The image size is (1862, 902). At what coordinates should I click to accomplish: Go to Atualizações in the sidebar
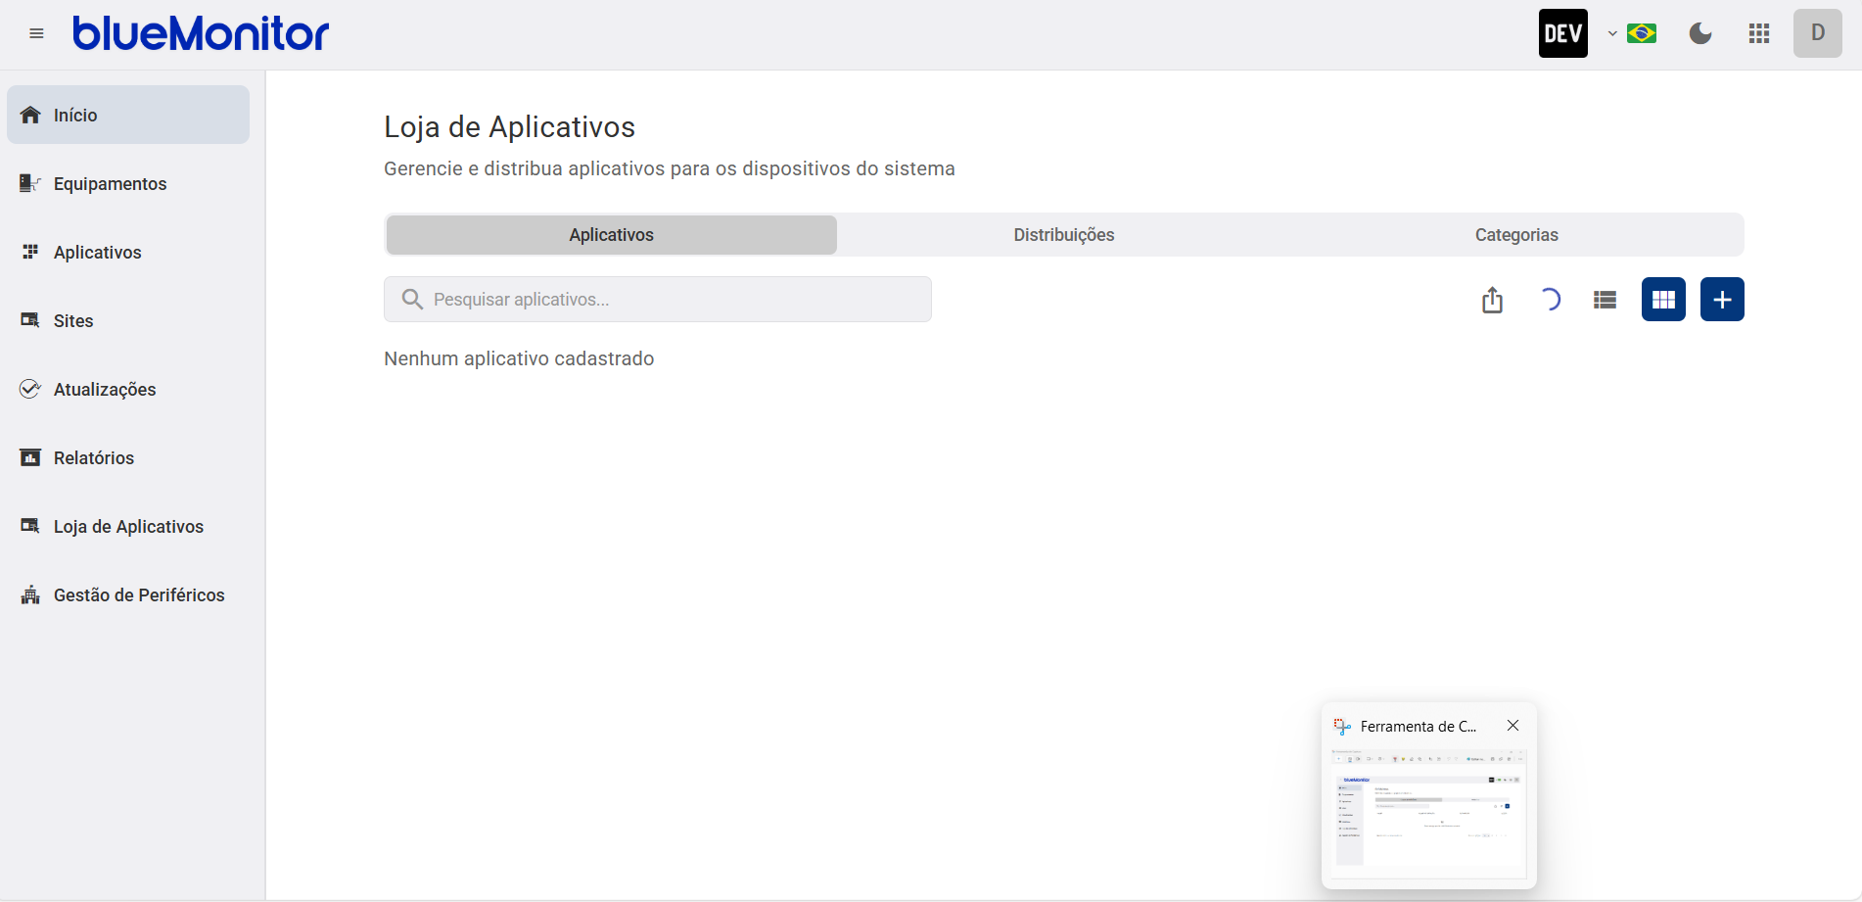pos(105,390)
